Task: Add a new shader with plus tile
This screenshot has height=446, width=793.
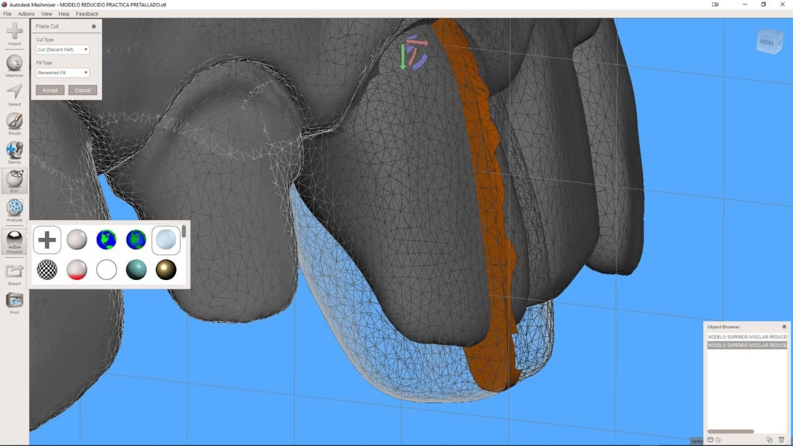Action: point(47,240)
